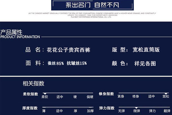Click the elasticity marker triangle above 微弹

[136, 108]
